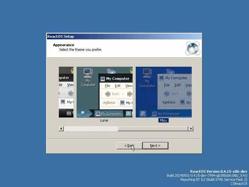Choose the partly visible dark theme thumbnail
Image resolution: width=249 pixels, height=187 pixels.
pyautogui.click(x=66, y=92)
